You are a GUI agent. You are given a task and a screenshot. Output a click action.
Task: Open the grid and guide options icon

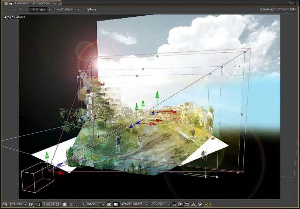(31, 204)
